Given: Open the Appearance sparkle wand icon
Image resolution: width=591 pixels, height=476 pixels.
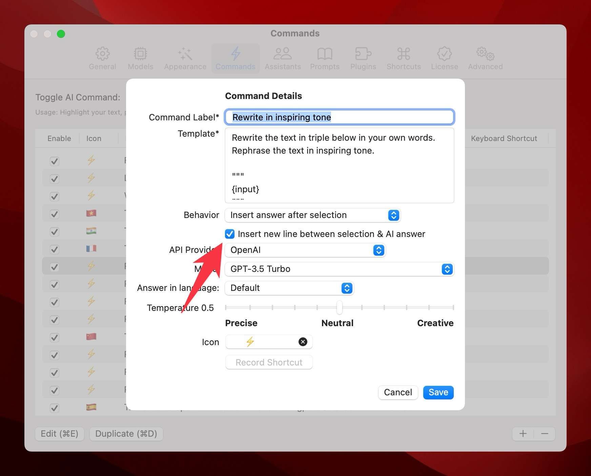Looking at the screenshot, I should click(x=185, y=54).
